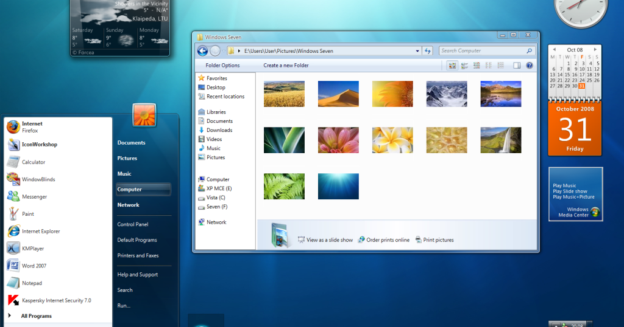
Task: Select the pink dahlia flower thumbnail
Action: point(338,140)
